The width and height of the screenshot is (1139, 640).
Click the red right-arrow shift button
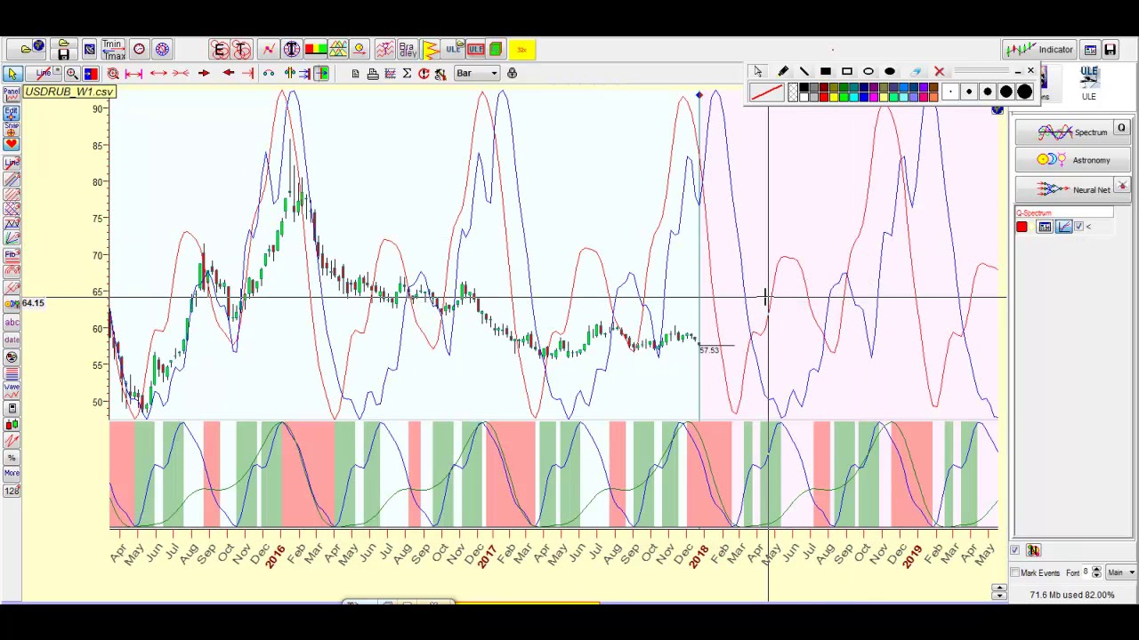point(204,73)
